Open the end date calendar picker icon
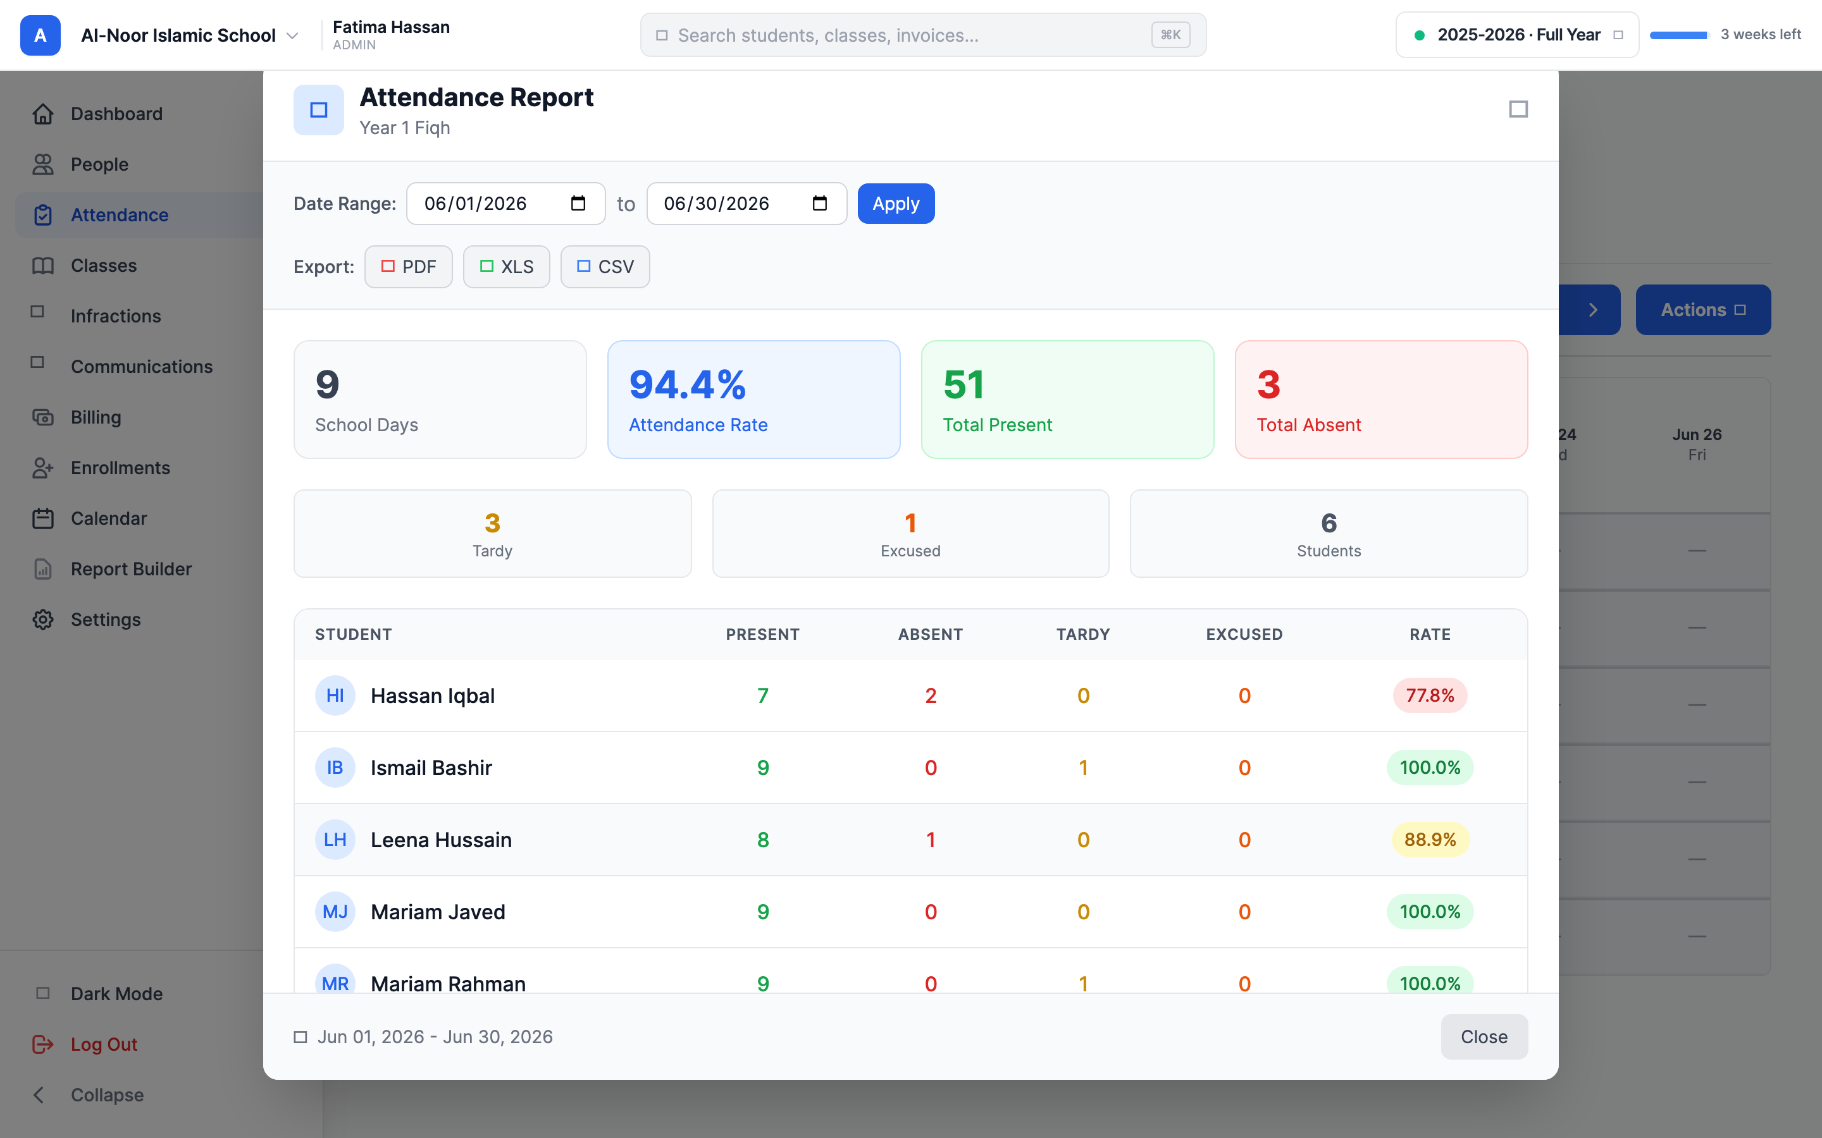 [x=820, y=203]
